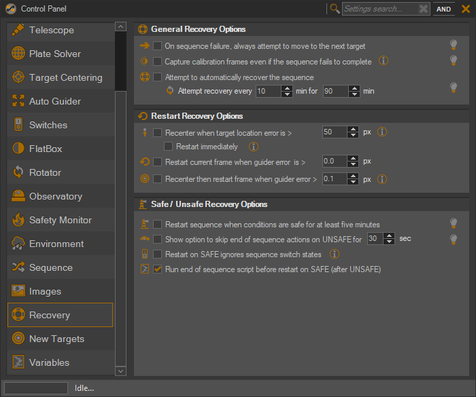Enable automatic sequence recovery attempt
This screenshot has height=397, width=476.
pyautogui.click(x=157, y=77)
